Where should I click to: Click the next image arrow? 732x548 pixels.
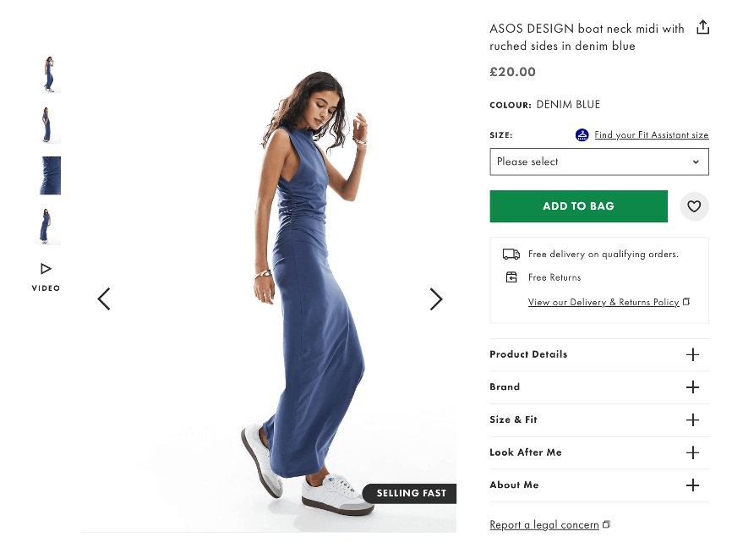click(x=436, y=299)
